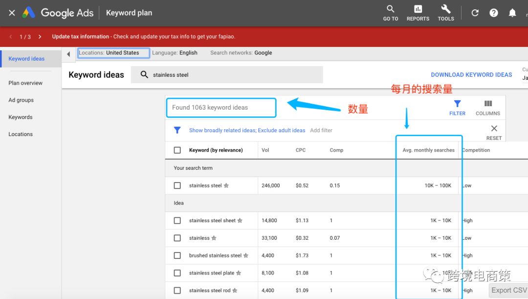Image resolution: width=528 pixels, height=299 pixels.
Task: Click the stainless steel search field
Action: [227, 75]
